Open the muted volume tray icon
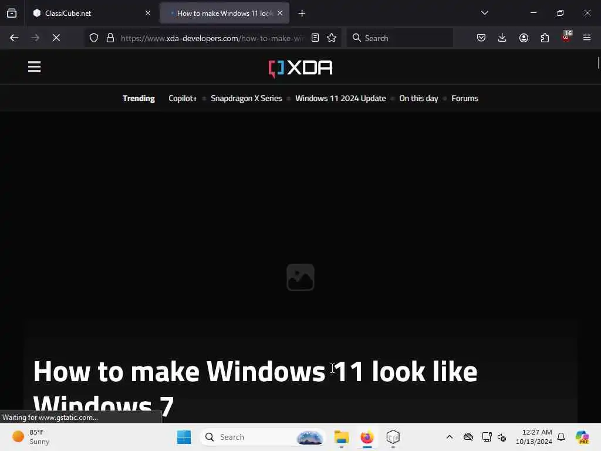The height and width of the screenshot is (451, 601). (x=502, y=437)
